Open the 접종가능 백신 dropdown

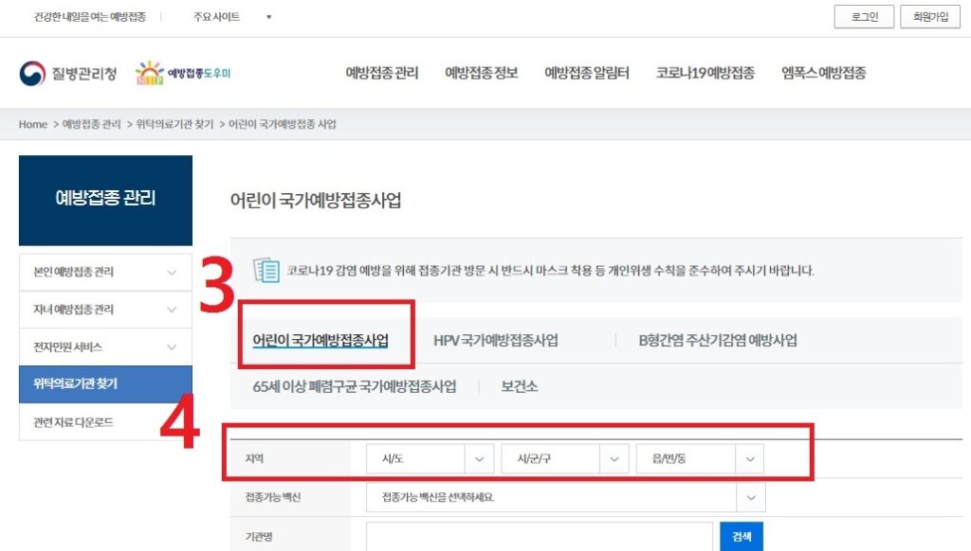click(565, 497)
